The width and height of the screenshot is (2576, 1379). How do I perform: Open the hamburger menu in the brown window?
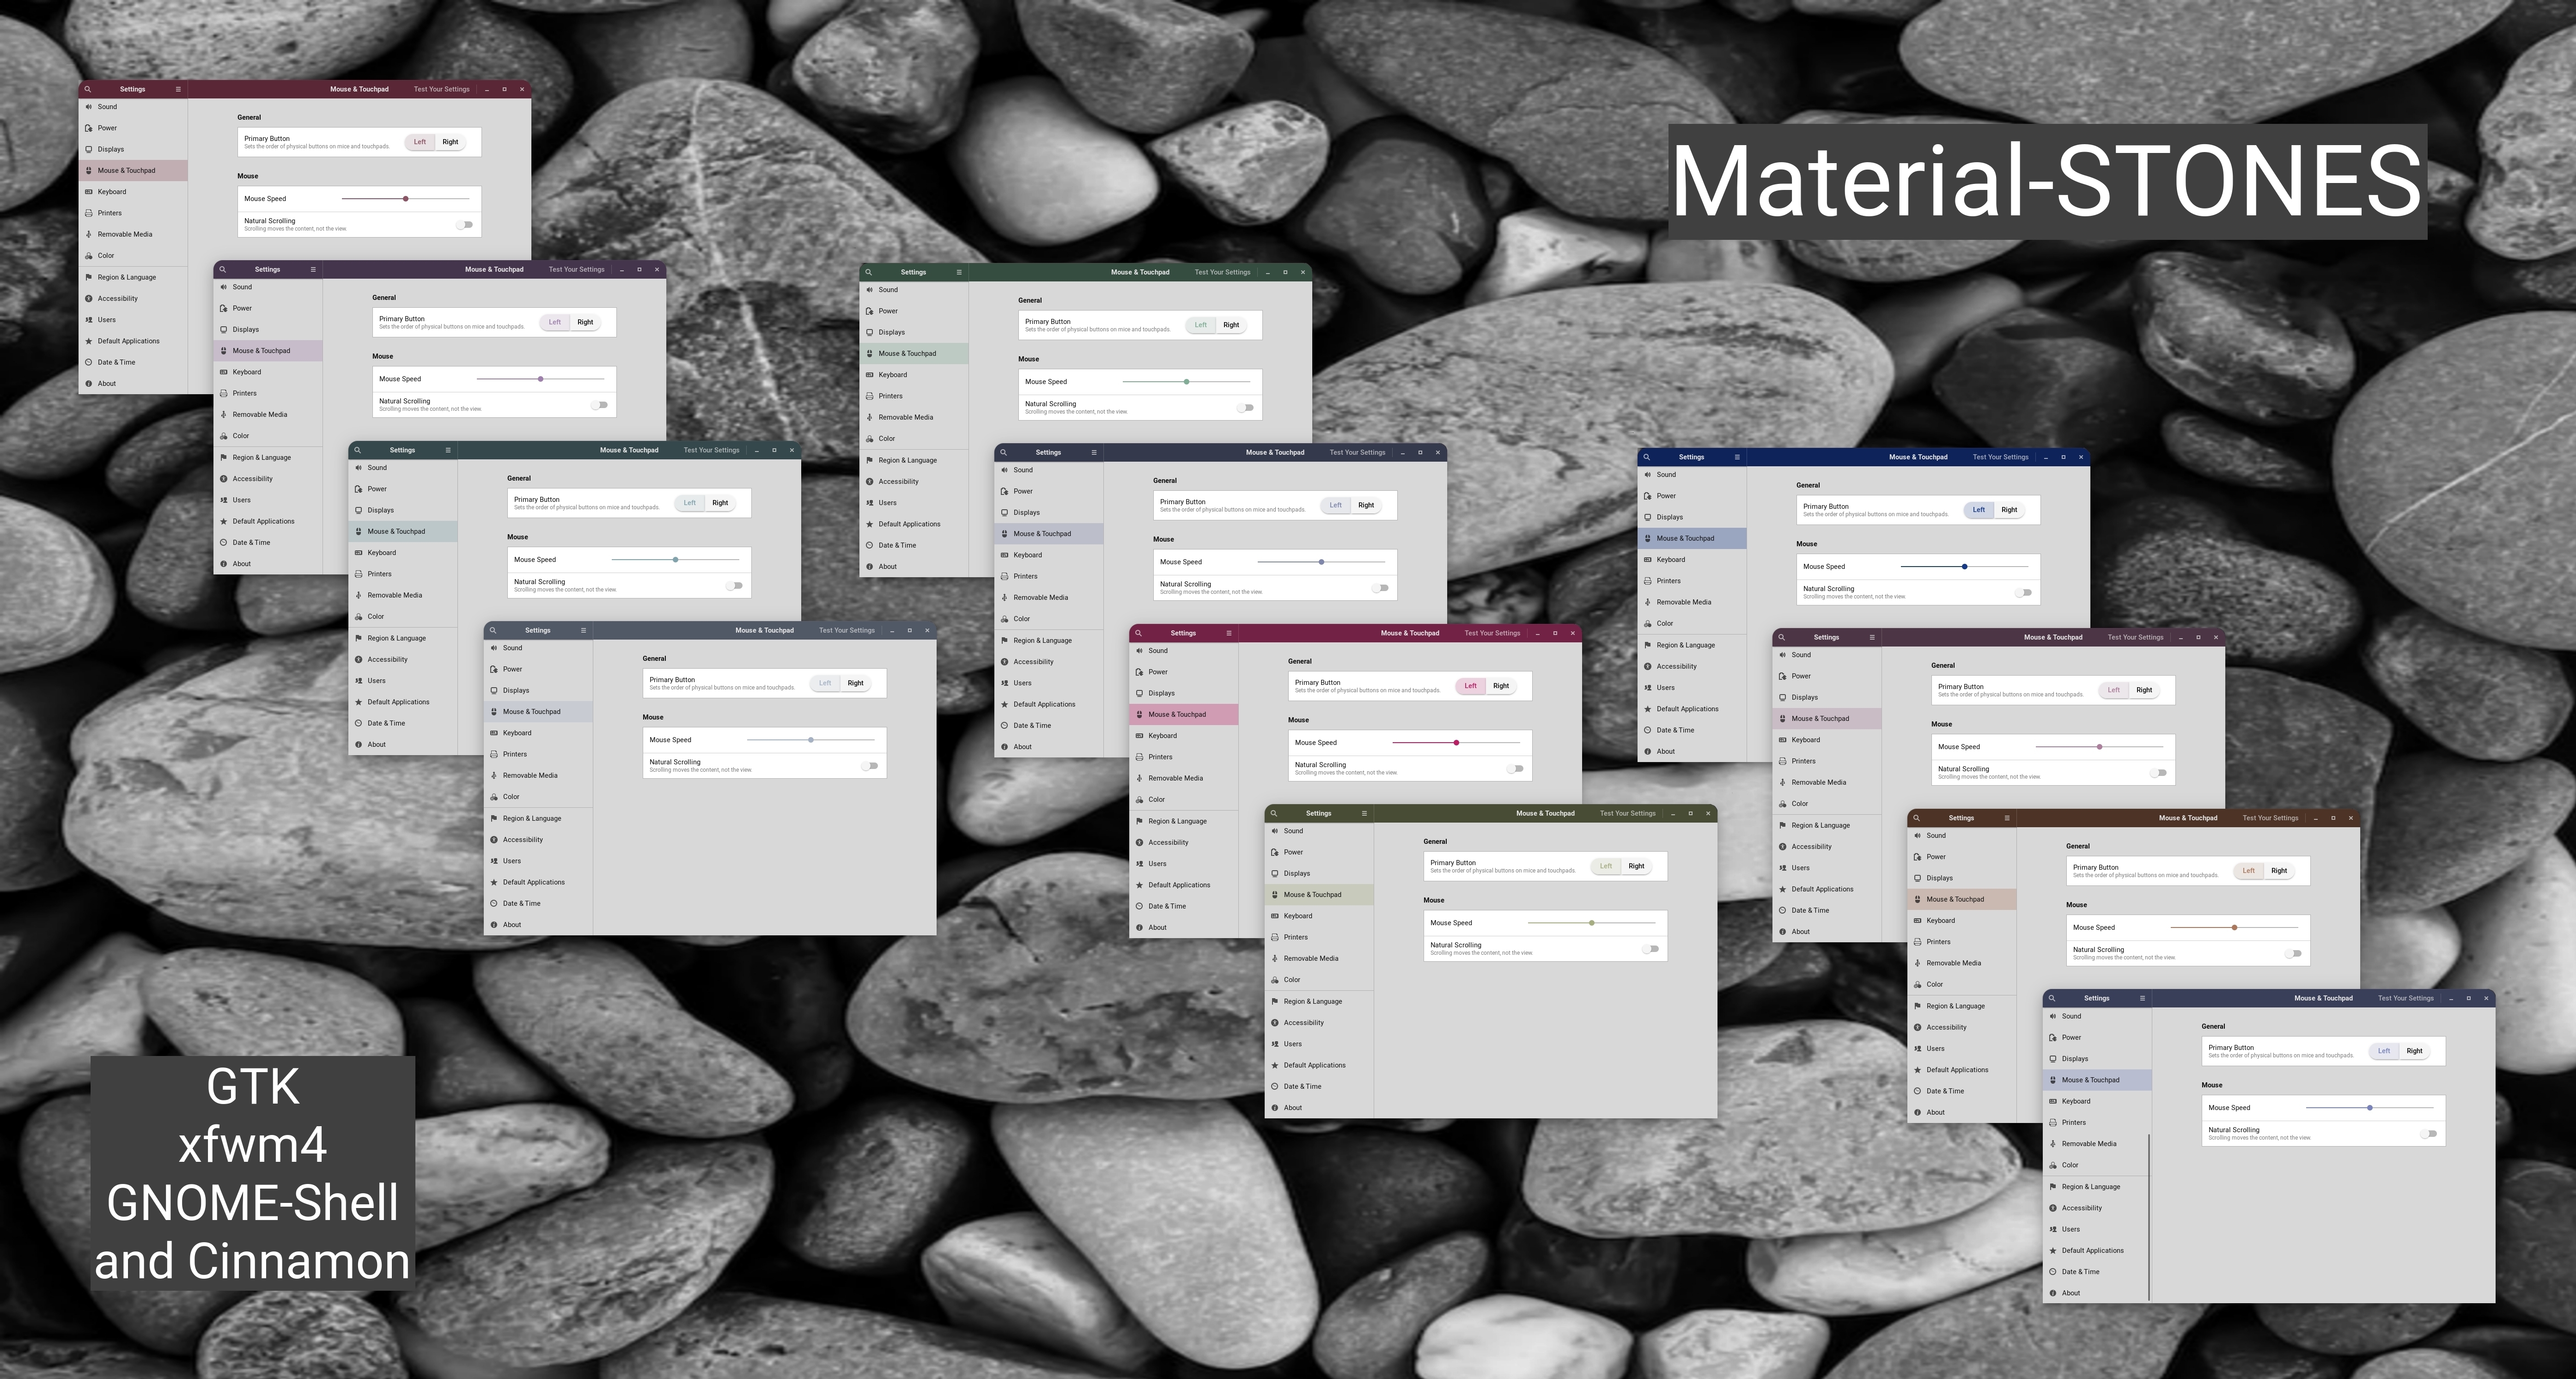click(2007, 818)
